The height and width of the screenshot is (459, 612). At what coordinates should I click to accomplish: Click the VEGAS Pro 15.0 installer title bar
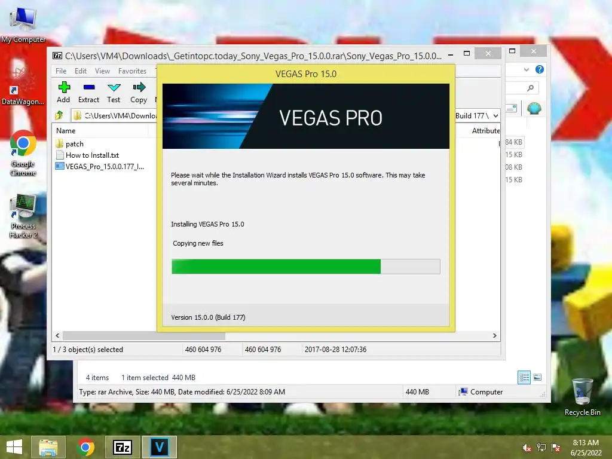coord(306,74)
